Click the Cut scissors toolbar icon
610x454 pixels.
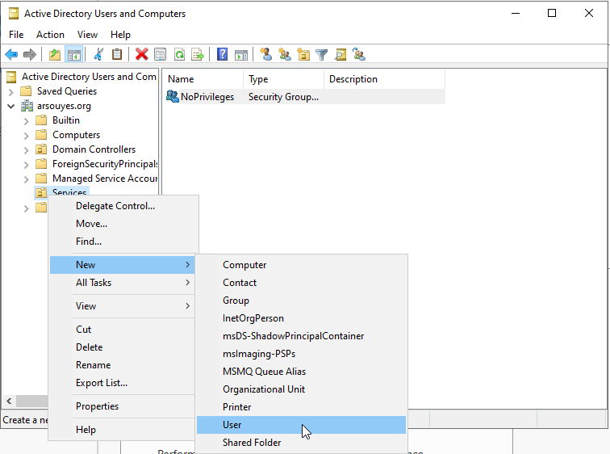tap(98, 54)
